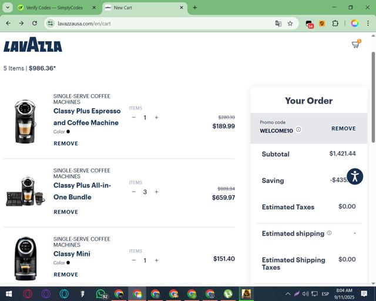This screenshot has height=301, width=376.
Task: Open Windows Start menu
Action: click(9, 294)
